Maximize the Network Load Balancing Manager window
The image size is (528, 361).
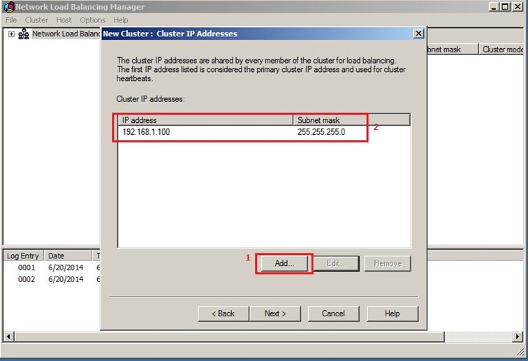[x=505, y=7]
